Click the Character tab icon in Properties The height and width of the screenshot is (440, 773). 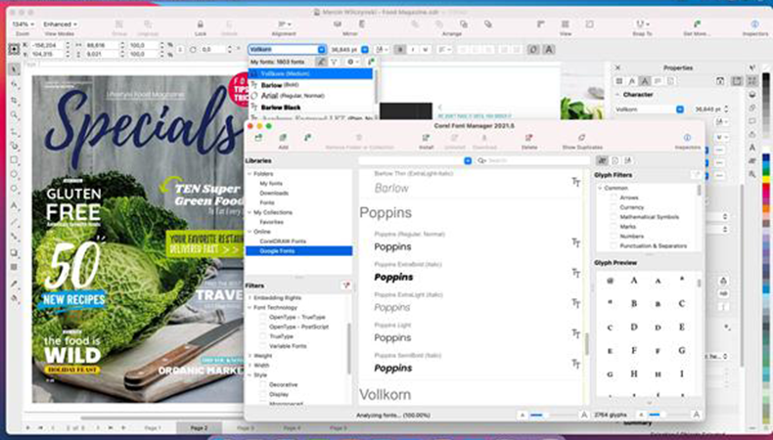coord(645,81)
